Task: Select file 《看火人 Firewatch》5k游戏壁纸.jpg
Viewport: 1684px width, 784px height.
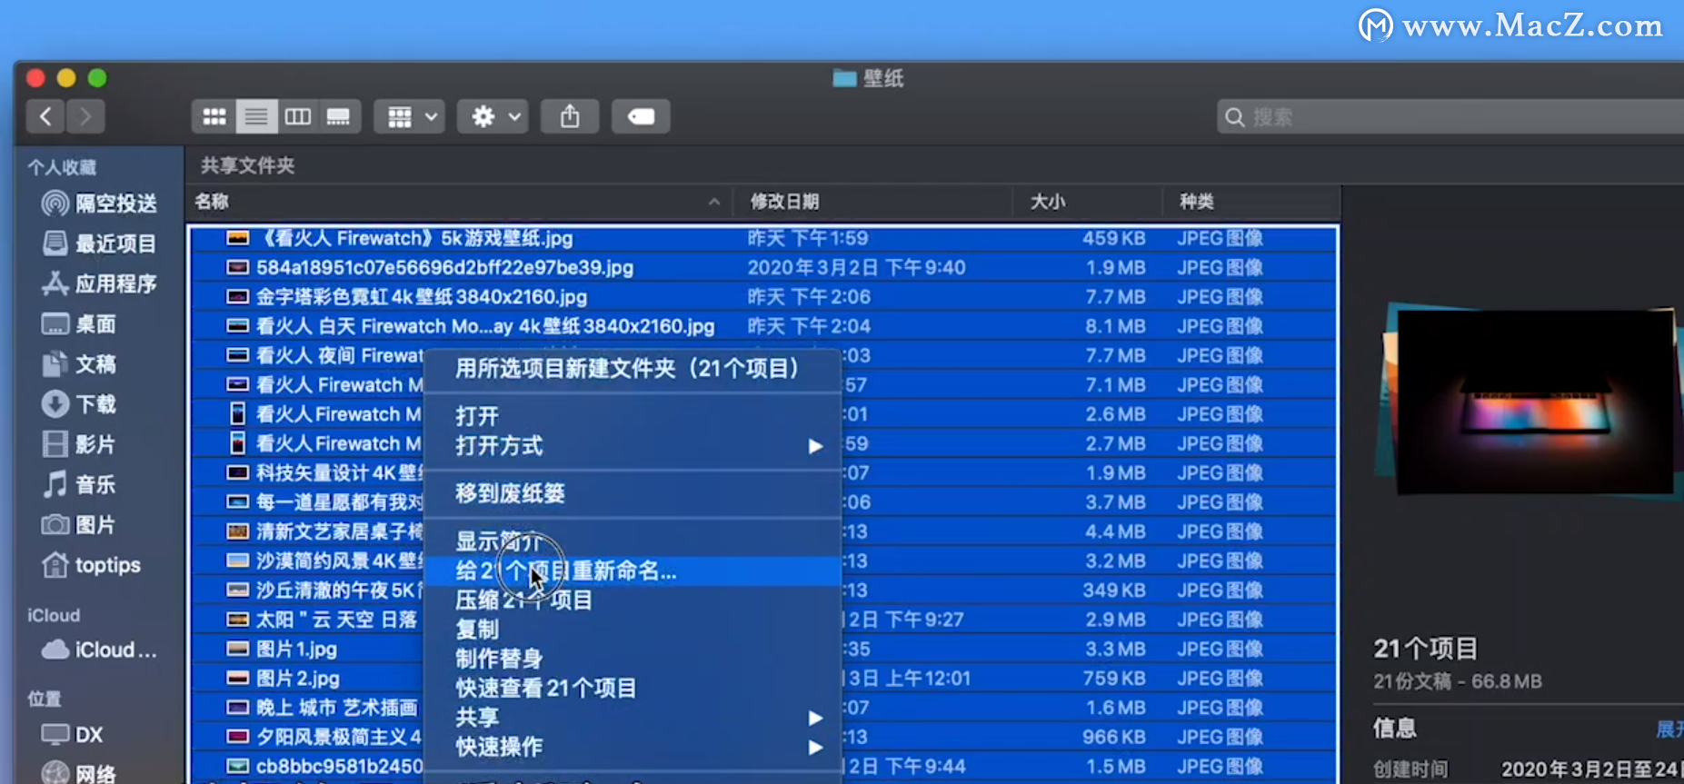Action: 763,238
